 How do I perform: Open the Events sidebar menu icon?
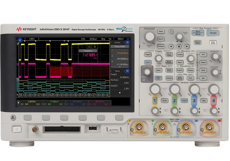[127, 43]
